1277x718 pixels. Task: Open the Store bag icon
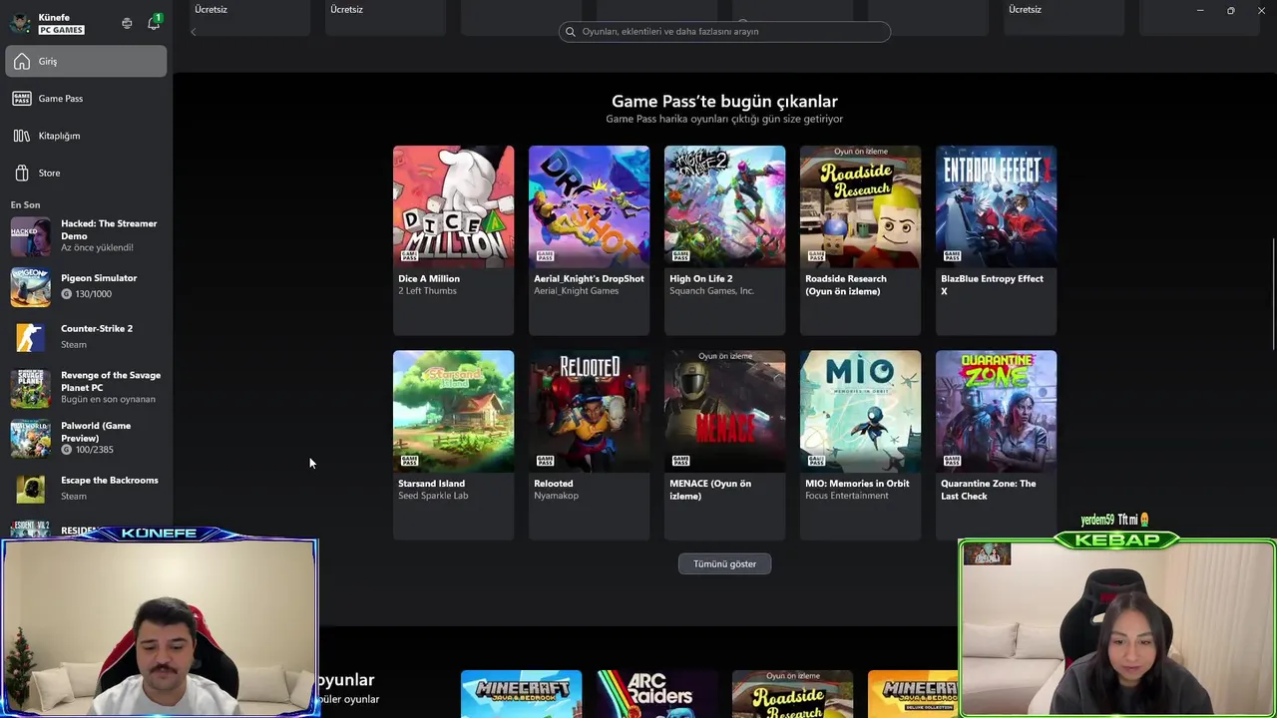[22, 173]
